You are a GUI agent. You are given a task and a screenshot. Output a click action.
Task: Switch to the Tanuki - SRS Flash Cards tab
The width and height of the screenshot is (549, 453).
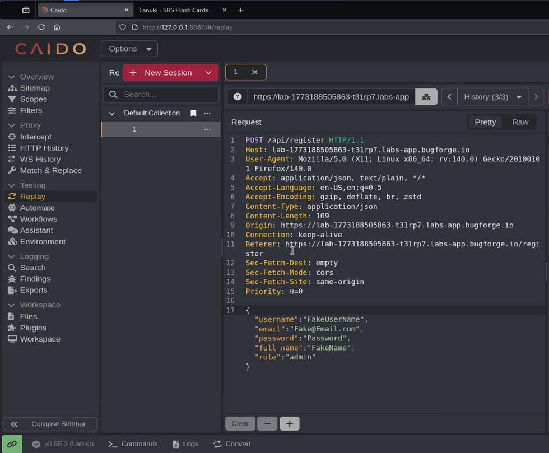pyautogui.click(x=174, y=10)
